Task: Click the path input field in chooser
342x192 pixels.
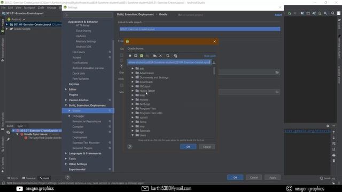Action: [x=169, y=62]
